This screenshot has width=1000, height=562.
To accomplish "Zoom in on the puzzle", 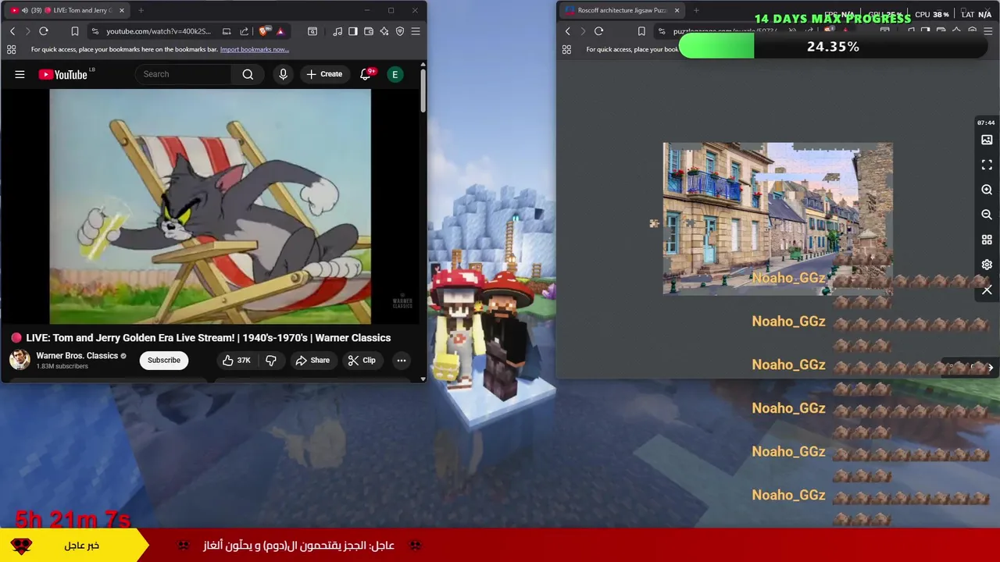I will coord(987,190).
